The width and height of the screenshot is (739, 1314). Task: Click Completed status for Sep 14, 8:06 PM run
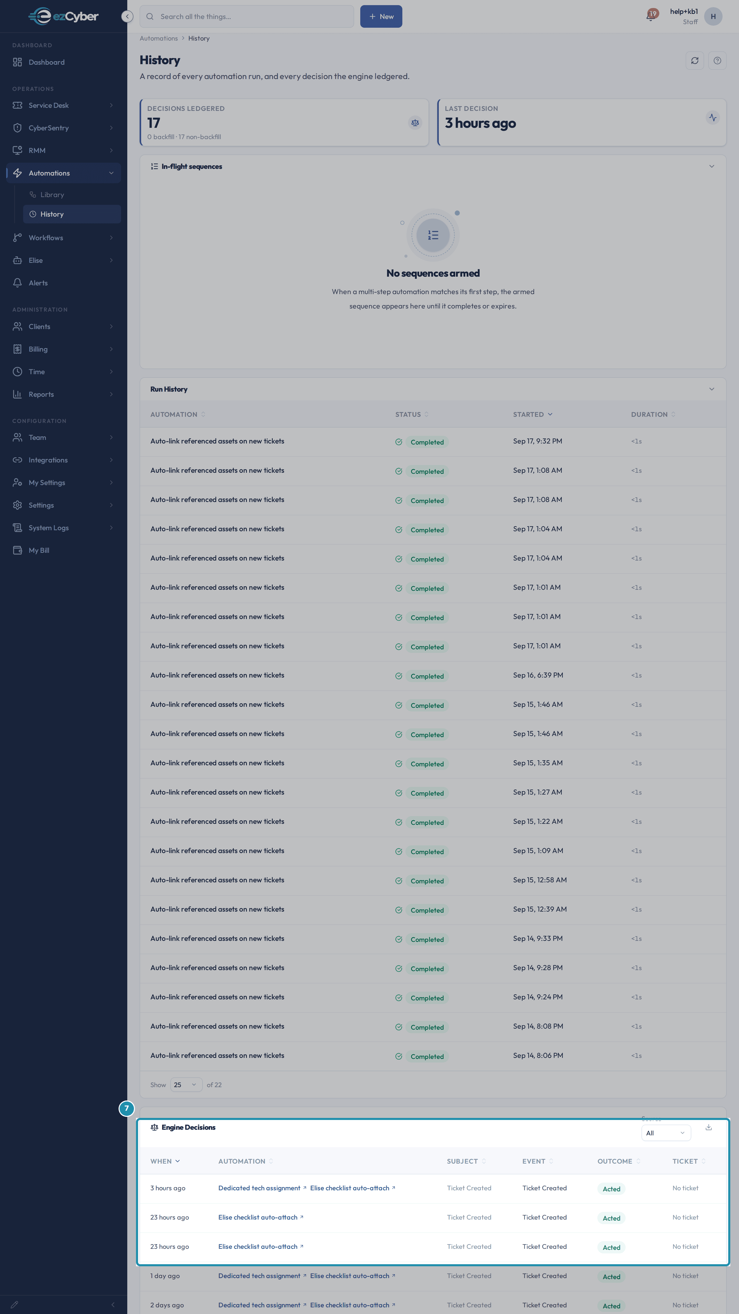click(427, 1056)
